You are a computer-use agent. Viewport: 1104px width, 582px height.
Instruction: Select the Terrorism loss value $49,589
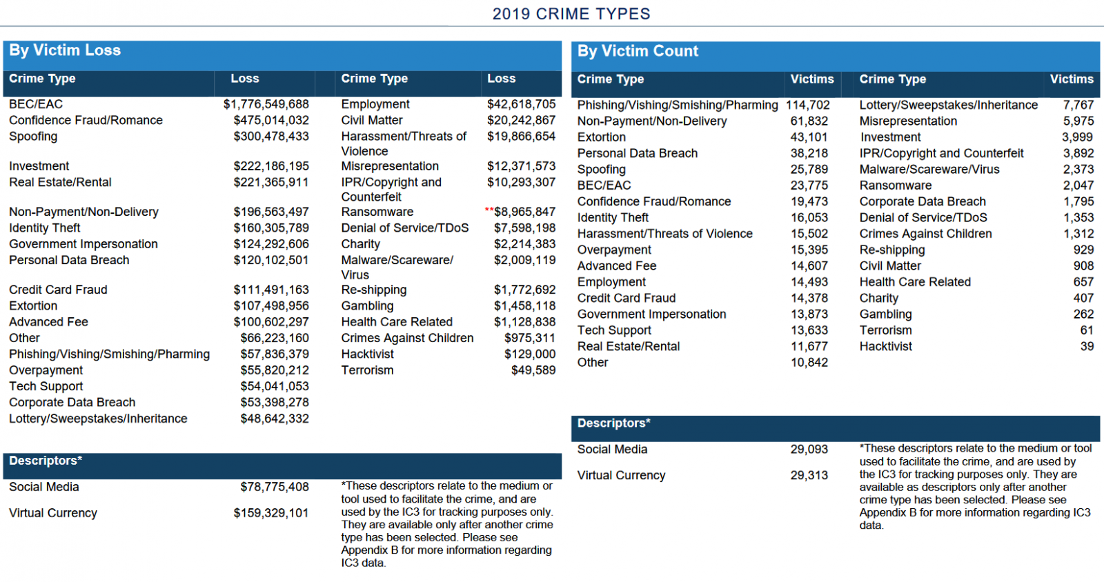[533, 370]
